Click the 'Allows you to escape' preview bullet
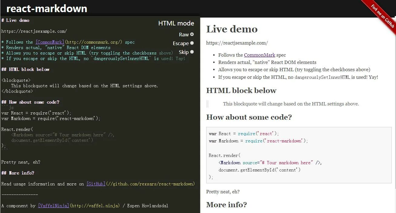Screen dimensions: 396x213 pos(294,69)
